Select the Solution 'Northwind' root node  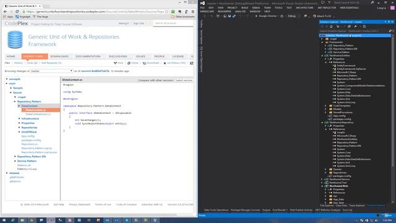(355, 36)
